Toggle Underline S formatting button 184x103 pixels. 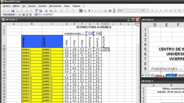pos(161,11)
